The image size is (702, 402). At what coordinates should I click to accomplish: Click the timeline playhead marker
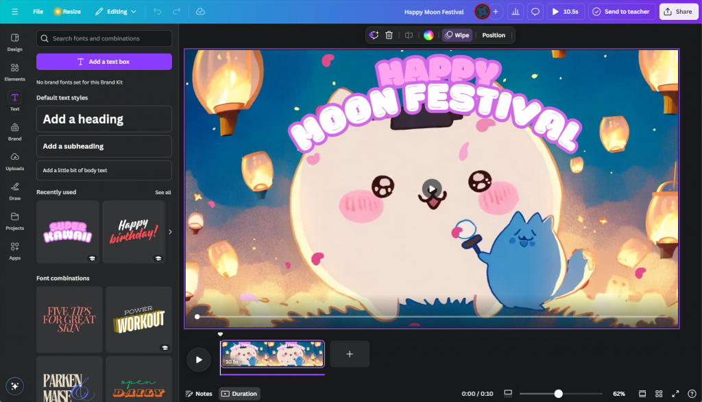(x=220, y=334)
